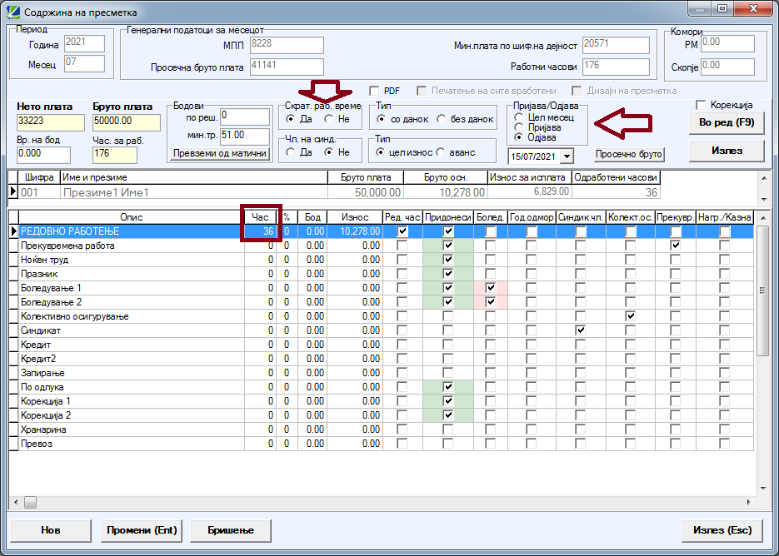779x556 pixels.
Task: Tick the Корекција checkbox
Action: tap(701, 105)
